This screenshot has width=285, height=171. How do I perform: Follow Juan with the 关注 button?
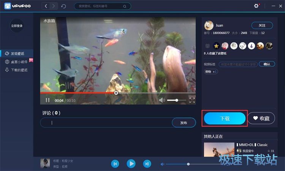pos(262,25)
